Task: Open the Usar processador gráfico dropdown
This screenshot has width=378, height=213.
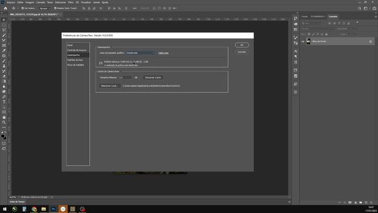Action: [x=141, y=53]
